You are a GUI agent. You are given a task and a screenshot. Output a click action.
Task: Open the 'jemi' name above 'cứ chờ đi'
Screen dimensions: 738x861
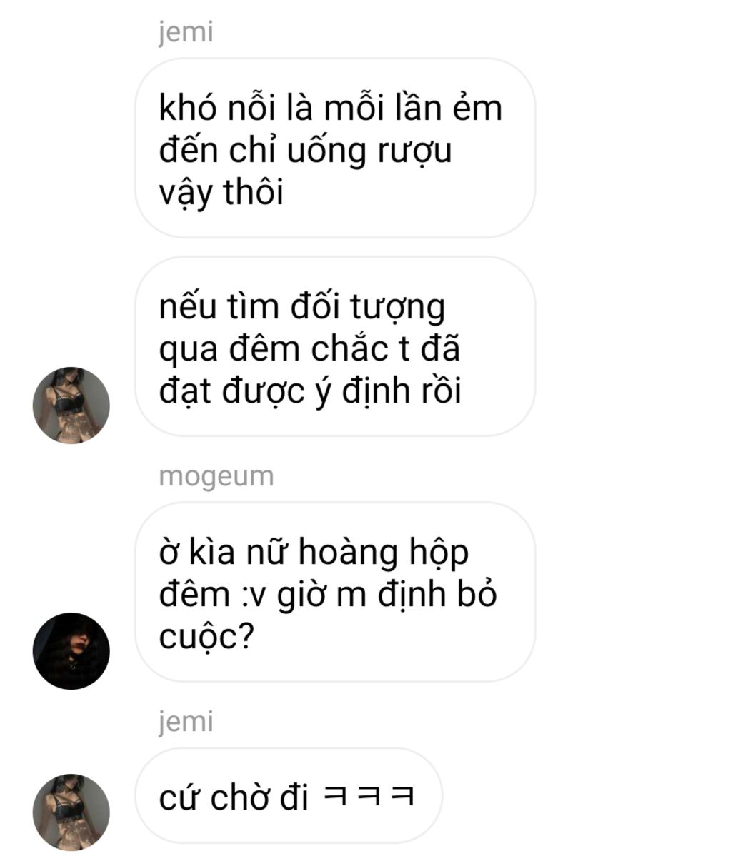click(186, 721)
